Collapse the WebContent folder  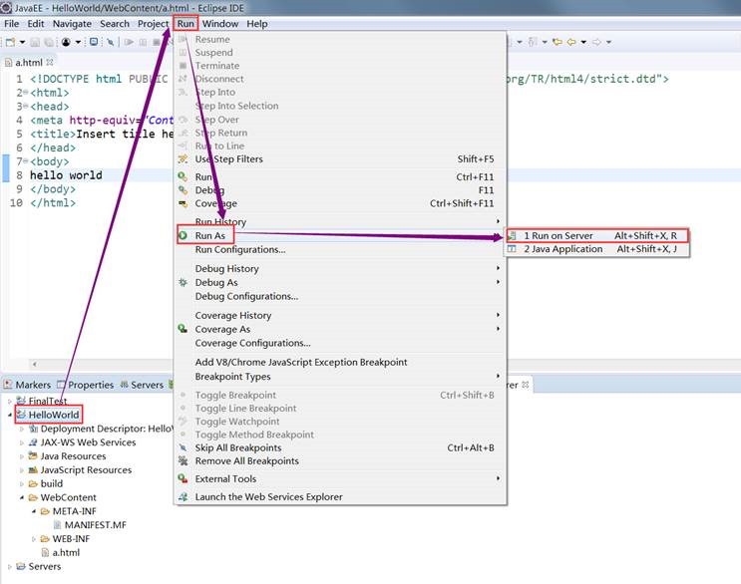click(22, 497)
